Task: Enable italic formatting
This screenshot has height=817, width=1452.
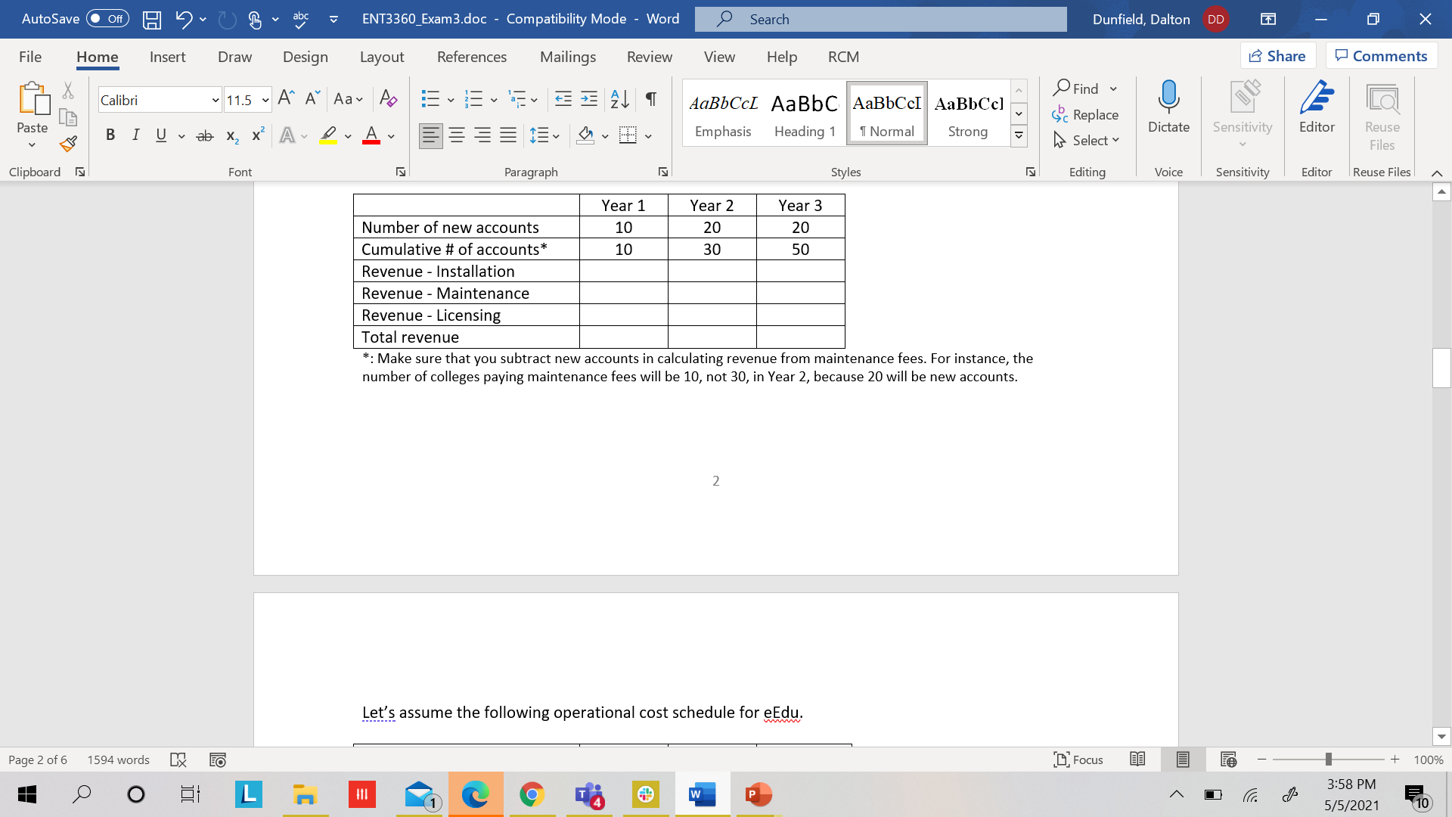Action: pyautogui.click(x=136, y=135)
